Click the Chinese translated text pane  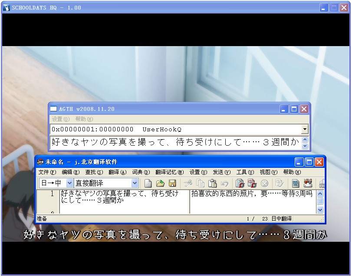[253, 202]
